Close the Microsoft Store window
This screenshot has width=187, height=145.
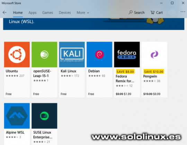click(x=183, y=3)
